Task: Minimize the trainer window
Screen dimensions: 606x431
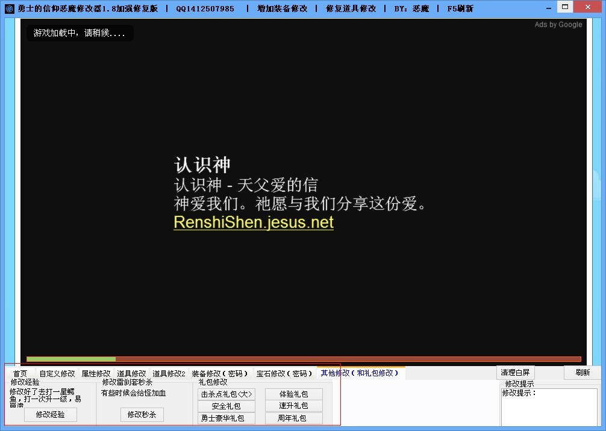Action: pos(549,8)
